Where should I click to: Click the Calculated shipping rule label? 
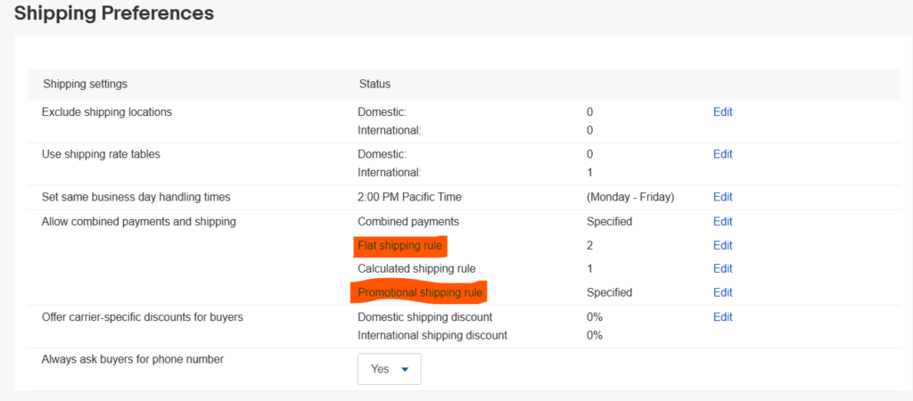[417, 269]
